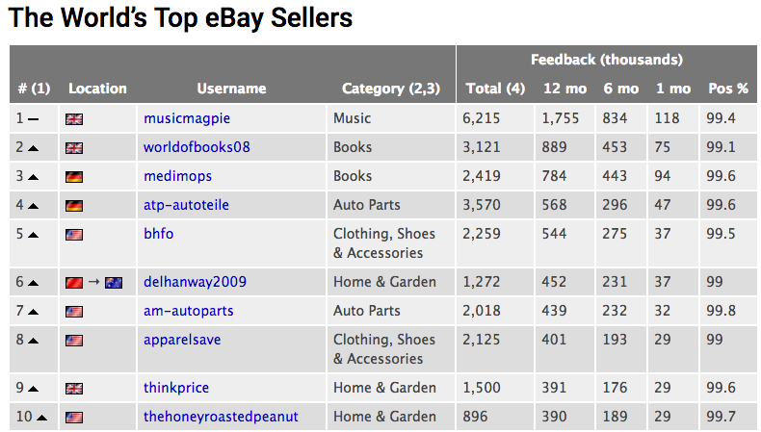
Task: Click the Pos % column header
Action: (728, 89)
